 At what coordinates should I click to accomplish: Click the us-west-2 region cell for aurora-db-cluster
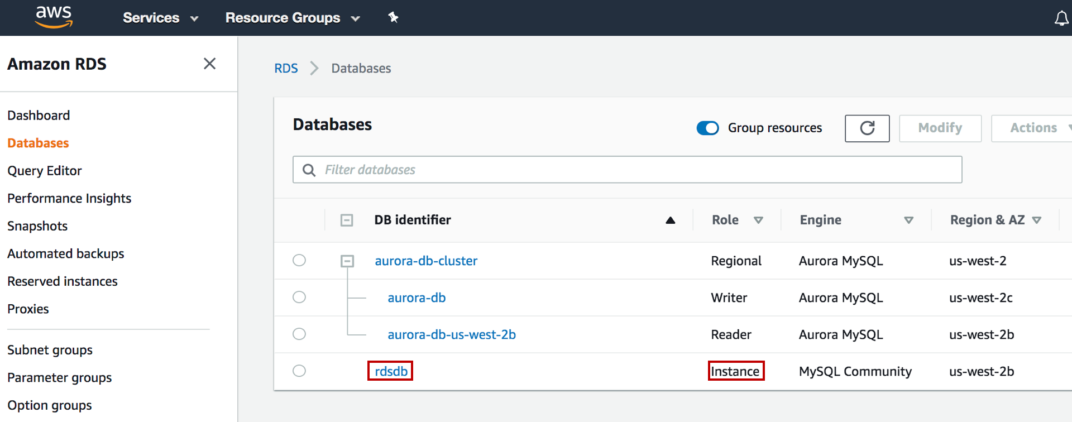978,261
